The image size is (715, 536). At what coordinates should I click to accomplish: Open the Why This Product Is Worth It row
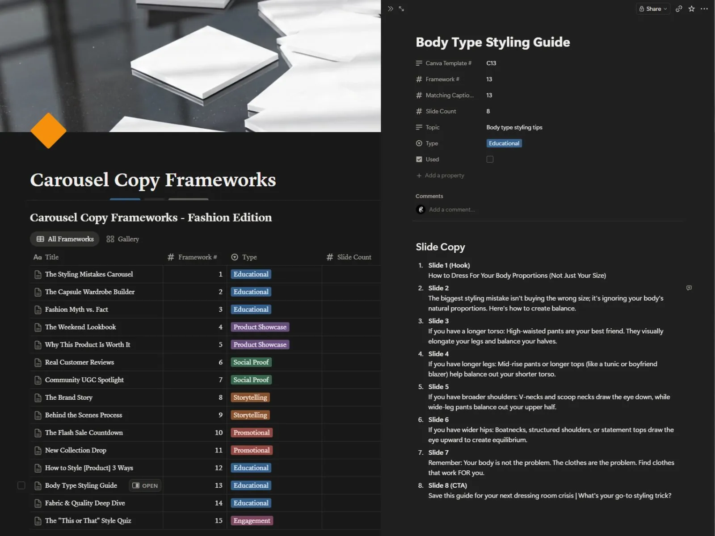click(88, 345)
